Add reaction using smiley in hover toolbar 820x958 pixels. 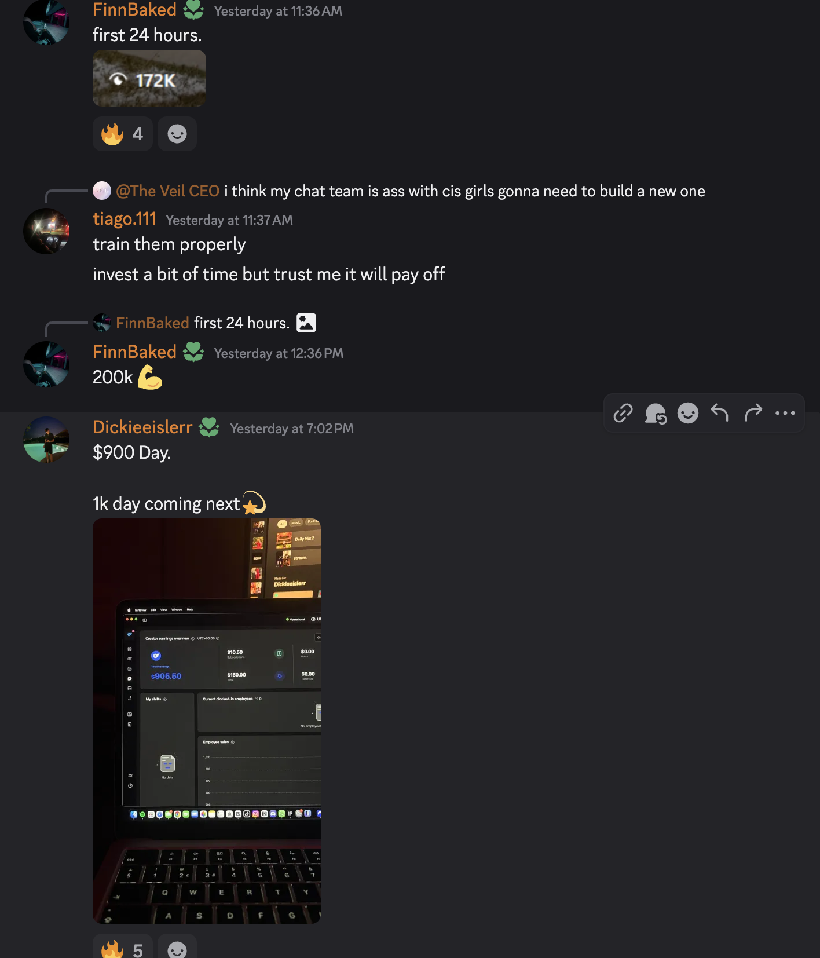(688, 413)
